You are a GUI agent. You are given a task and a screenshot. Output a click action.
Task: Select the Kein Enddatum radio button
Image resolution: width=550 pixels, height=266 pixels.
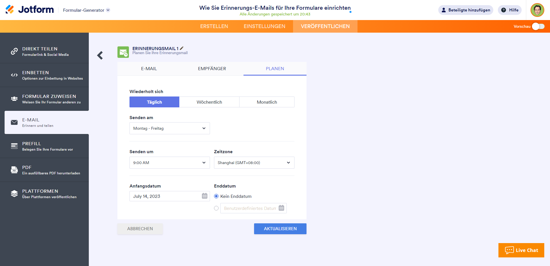[x=216, y=196]
